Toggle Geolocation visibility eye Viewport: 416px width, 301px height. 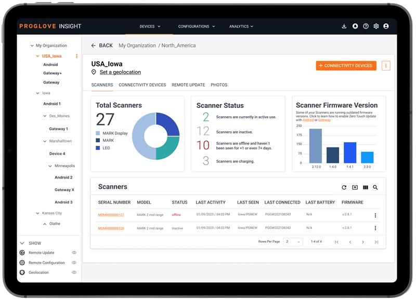click(x=74, y=272)
